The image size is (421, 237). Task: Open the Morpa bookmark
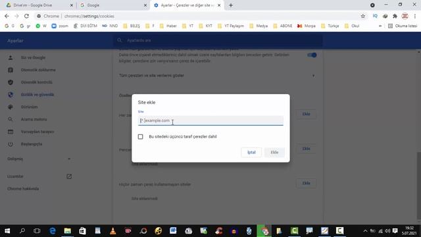[307, 26]
